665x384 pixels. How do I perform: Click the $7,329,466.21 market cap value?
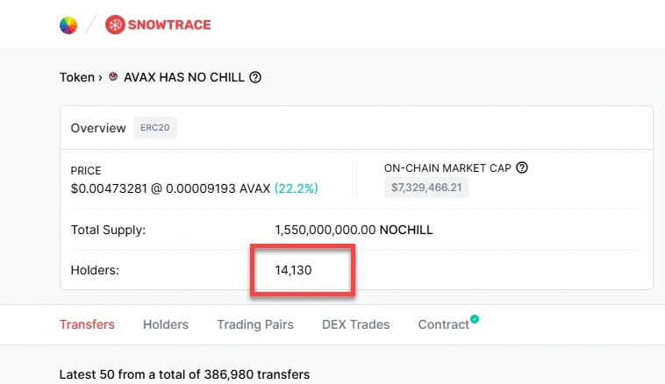click(x=425, y=188)
